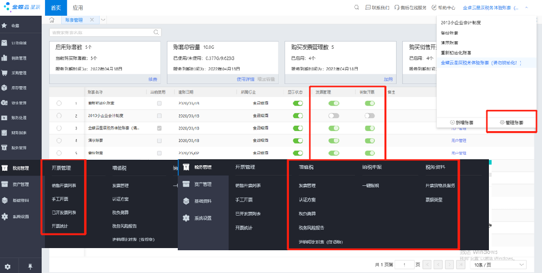
Task: Open the 10条/页 page size dropdown
Action: 498,265
